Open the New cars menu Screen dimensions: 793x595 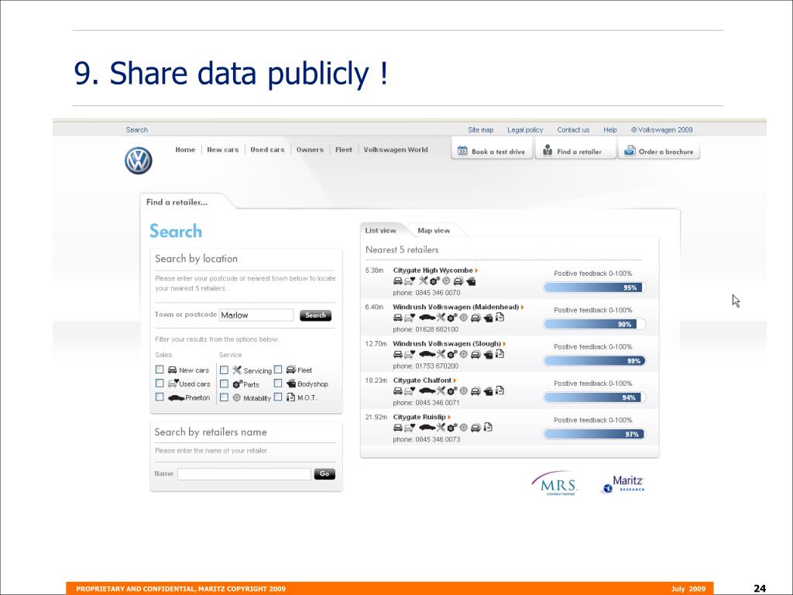(222, 150)
